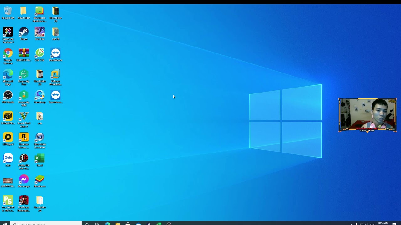This screenshot has width=401, height=225.
Task: Select the Steam desktop shortcut
Action: pos(24,34)
